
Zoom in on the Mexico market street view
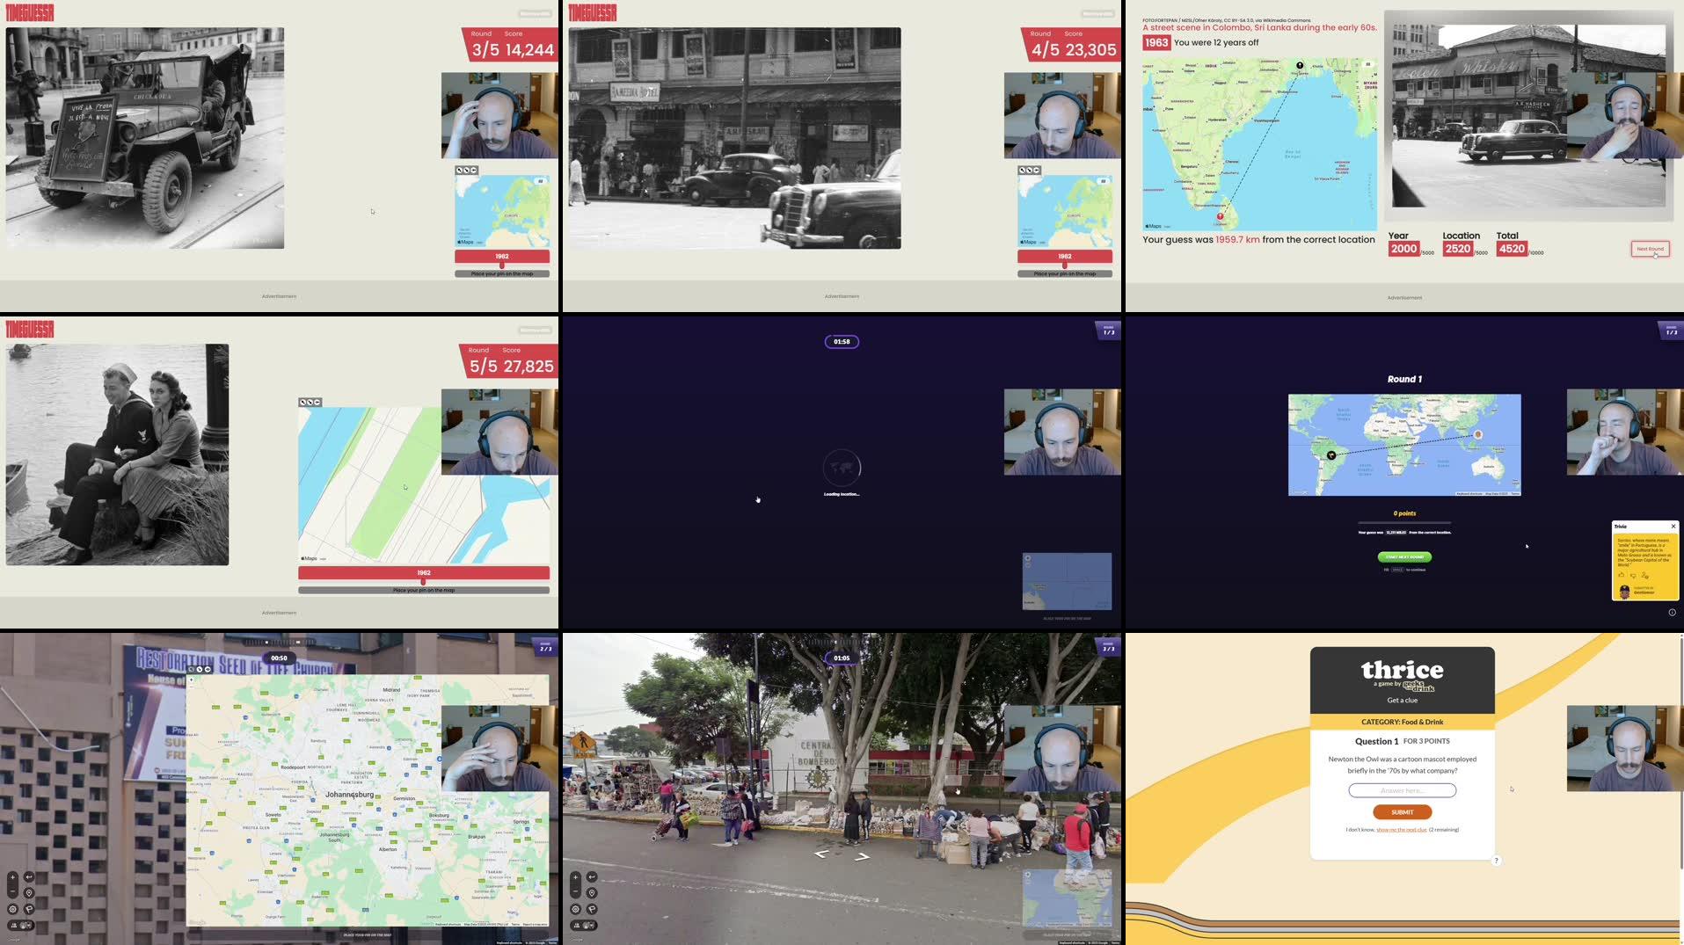(575, 877)
